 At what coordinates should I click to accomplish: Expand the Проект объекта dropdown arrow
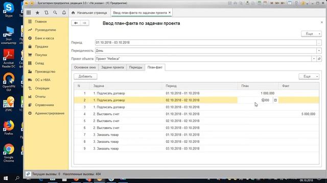tap(314, 59)
